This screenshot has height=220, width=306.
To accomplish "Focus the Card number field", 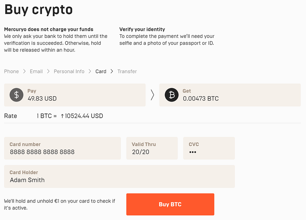I will tap(63, 148).
